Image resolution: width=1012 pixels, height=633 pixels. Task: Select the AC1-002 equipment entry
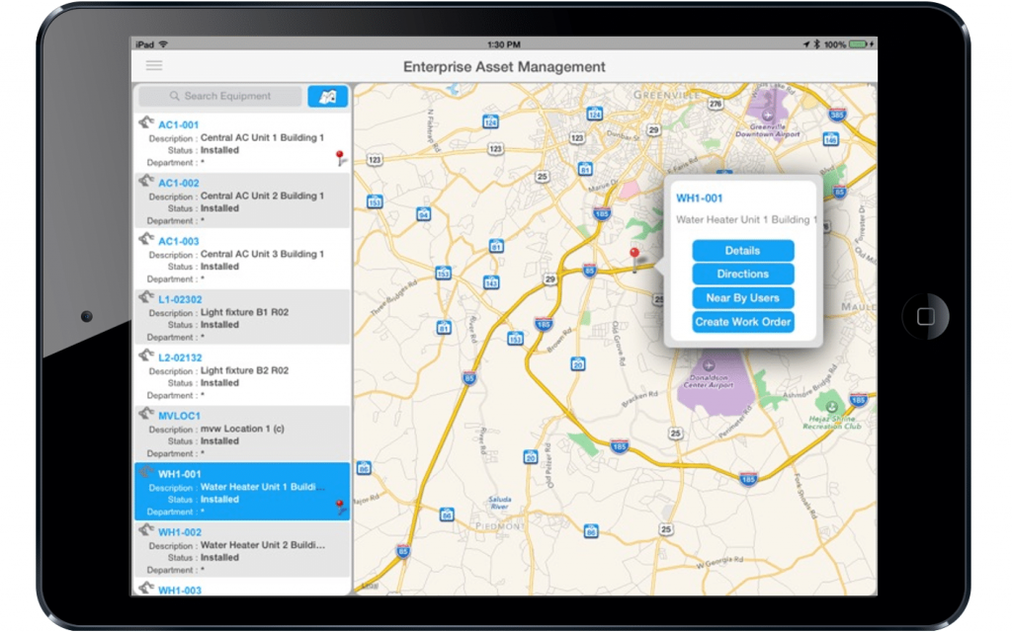pyautogui.click(x=237, y=199)
